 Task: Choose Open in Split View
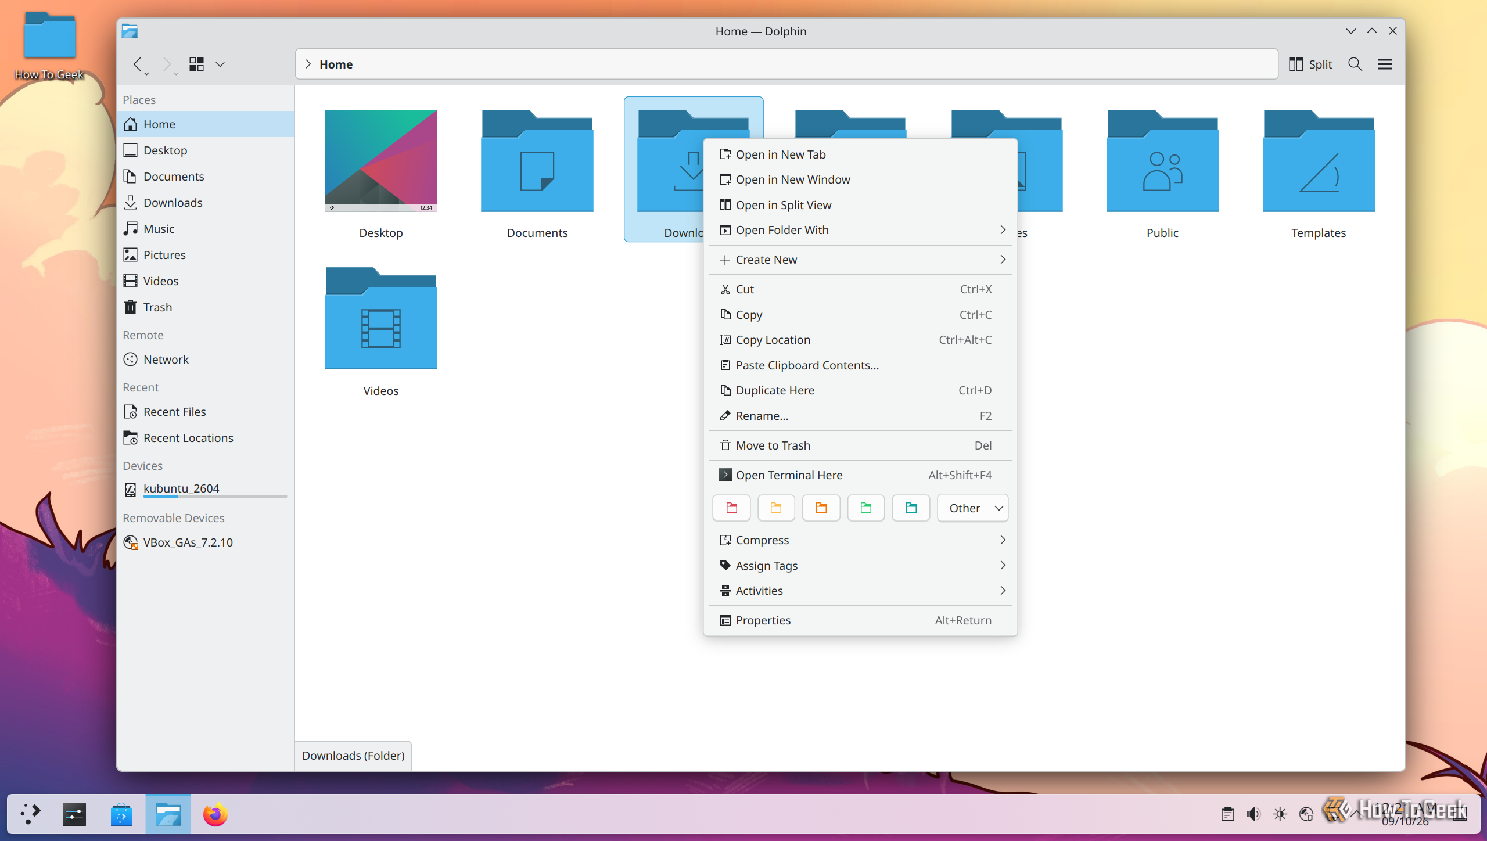point(860,205)
